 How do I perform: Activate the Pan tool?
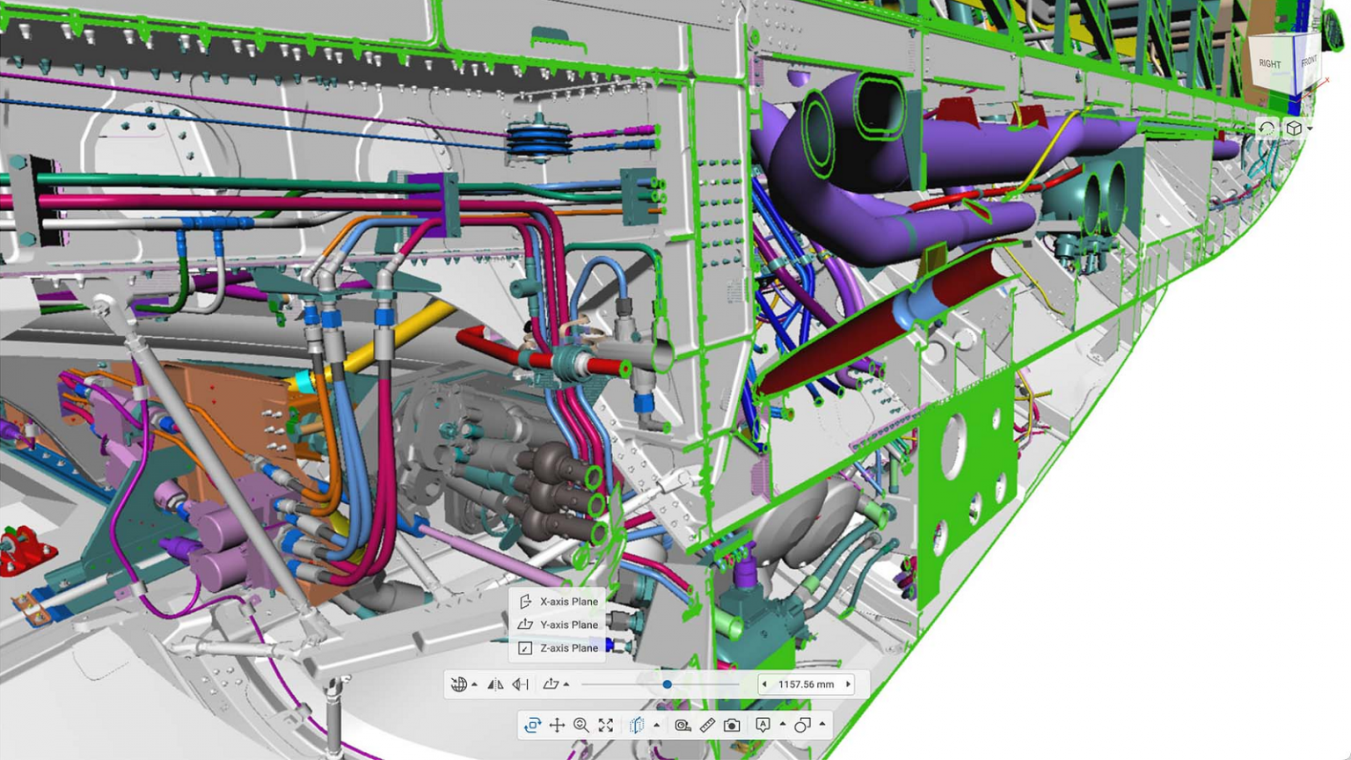pos(557,725)
